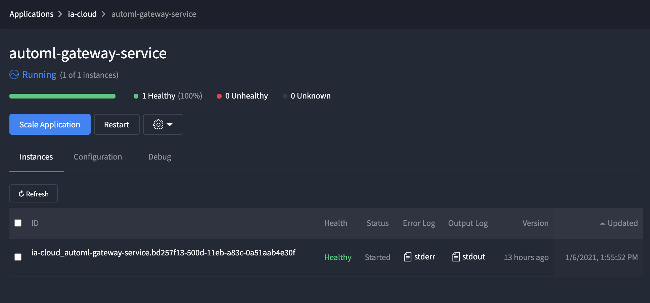
Task: Open the Debug tab
Action: pos(160,157)
